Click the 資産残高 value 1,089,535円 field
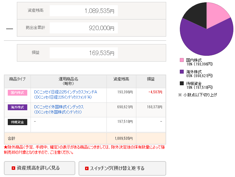Screen dimensions: 235x177 [84, 11]
